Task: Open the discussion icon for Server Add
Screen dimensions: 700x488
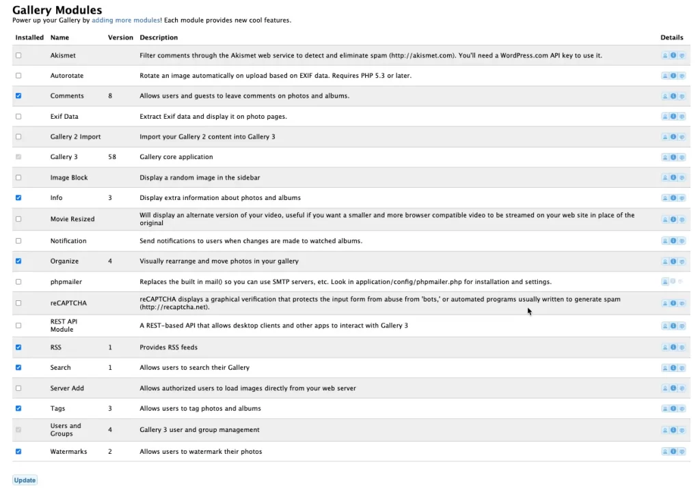Action: pos(682,388)
